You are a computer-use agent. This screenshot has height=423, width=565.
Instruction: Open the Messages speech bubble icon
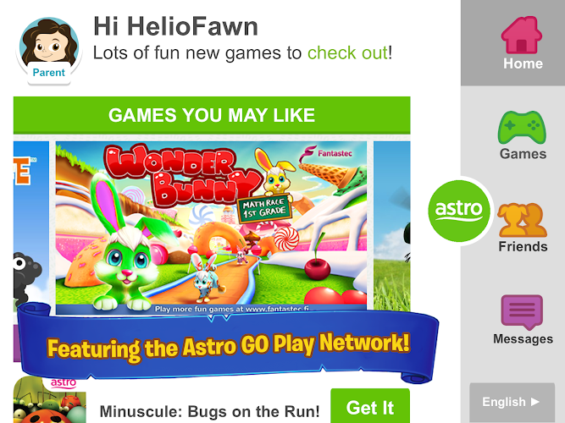(522, 312)
